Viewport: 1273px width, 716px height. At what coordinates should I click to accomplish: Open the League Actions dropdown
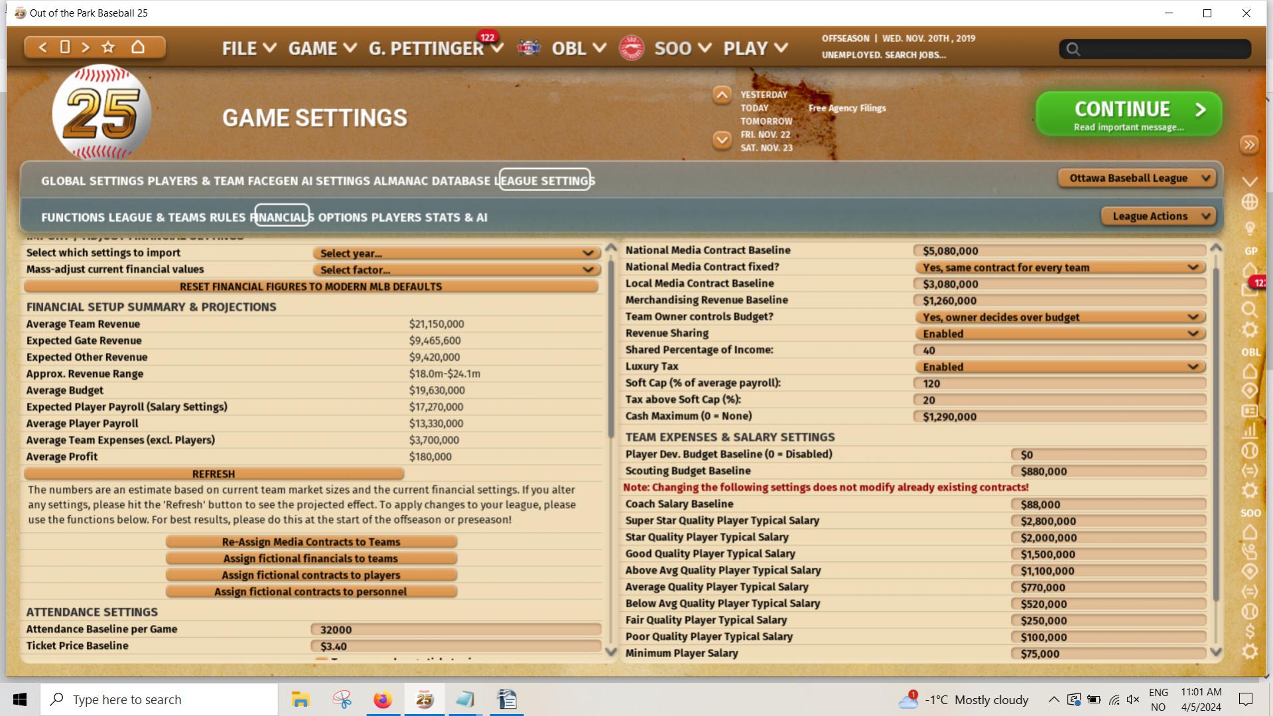1158,216
